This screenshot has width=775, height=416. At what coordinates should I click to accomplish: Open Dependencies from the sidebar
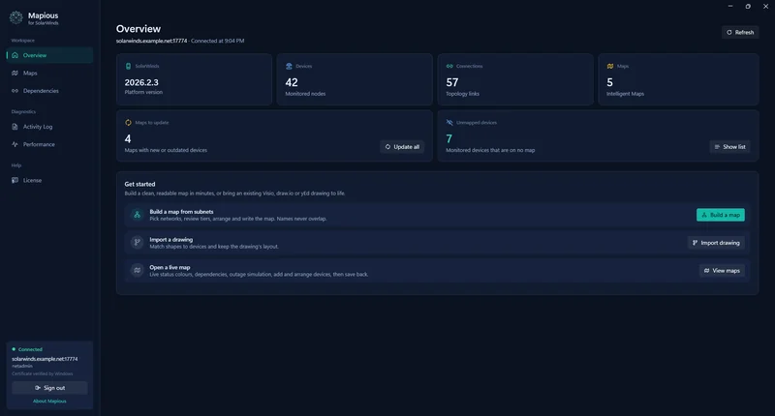click(x=49, y=91)
